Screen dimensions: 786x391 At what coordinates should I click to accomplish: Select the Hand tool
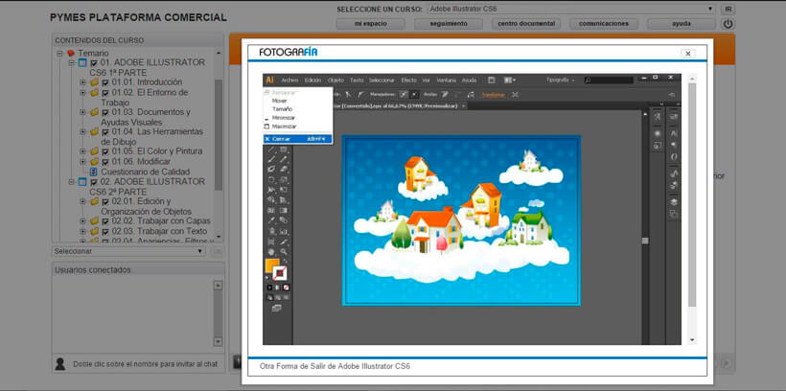(x=271, y=252)
